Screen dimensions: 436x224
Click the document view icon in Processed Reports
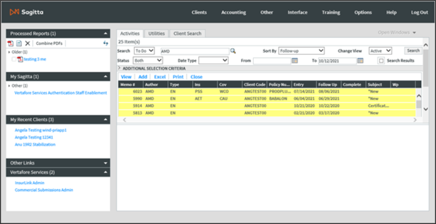pyautogui.click(x=19, y=43)
